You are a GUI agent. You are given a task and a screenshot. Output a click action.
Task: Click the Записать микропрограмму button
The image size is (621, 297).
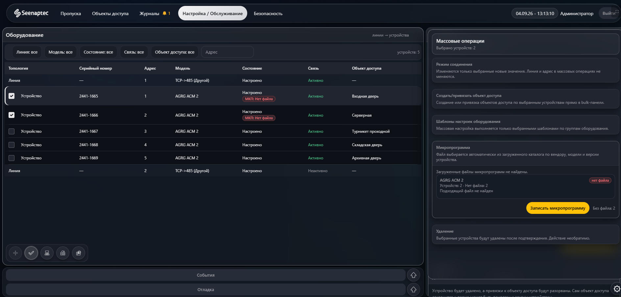point(558,208)
